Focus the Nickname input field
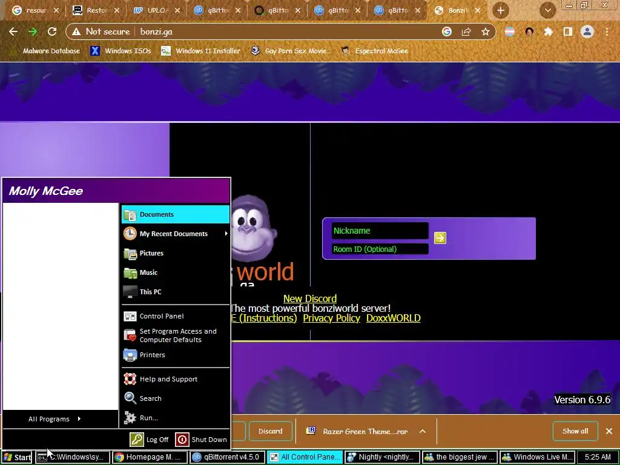The width and height of the screenshot is (620, 465). pyautogui.click(x=380, y=231)
